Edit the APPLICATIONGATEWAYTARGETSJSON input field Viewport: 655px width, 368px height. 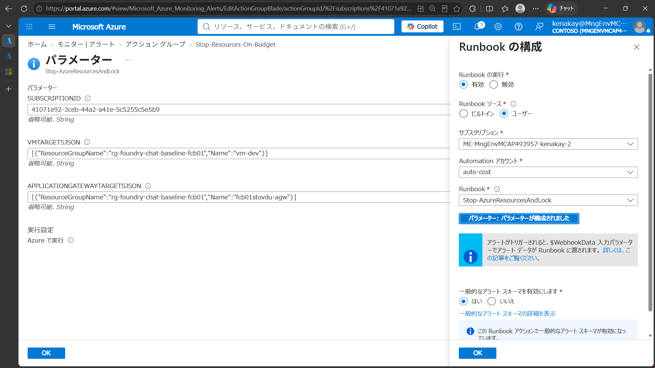[238, 197]
